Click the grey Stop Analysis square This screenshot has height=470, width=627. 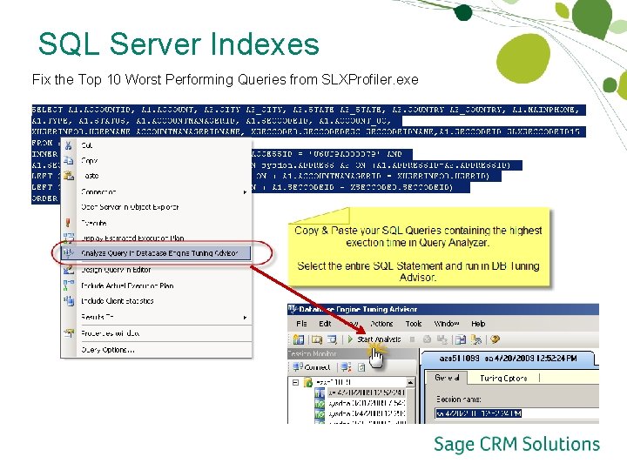click(x=412, y=339)
